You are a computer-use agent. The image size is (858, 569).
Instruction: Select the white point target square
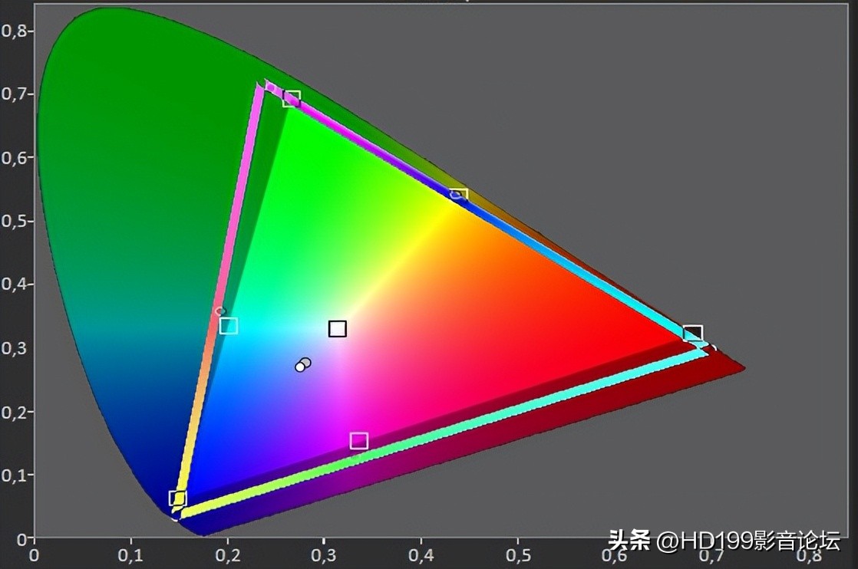tap(338, 328)
